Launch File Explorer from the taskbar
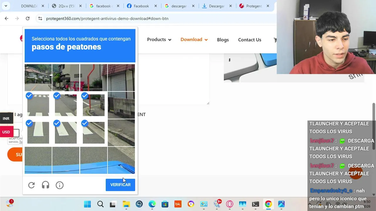 tap(126, 204)
